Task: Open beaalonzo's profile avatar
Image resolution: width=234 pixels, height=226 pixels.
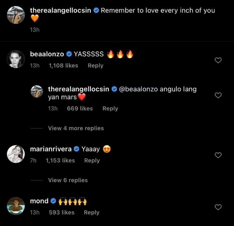Action: [16, 59]
